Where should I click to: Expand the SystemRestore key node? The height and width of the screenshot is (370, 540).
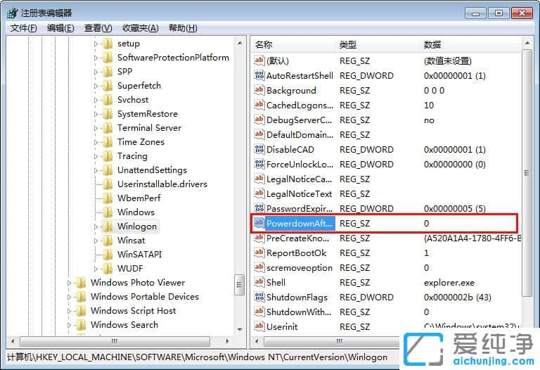tap(96, 114)
